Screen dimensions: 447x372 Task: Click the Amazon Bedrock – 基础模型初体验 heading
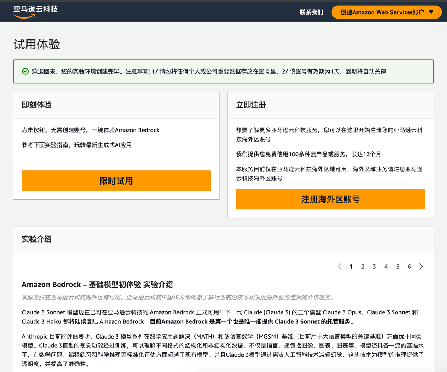coord(97,285)
